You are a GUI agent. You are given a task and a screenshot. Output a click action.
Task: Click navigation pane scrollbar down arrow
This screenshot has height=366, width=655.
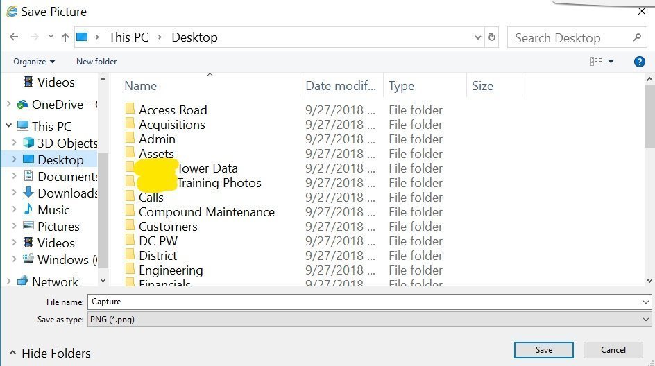tap(103, 281)
